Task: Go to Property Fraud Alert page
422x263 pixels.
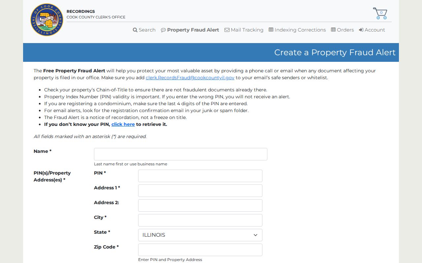Action: tap(190, 30)
